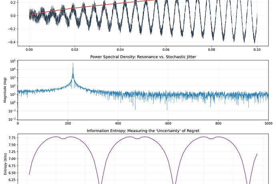Click the resonance peak tip in spectral plot
The width and height of the screenshot is (276, 184).
(73, 63)
